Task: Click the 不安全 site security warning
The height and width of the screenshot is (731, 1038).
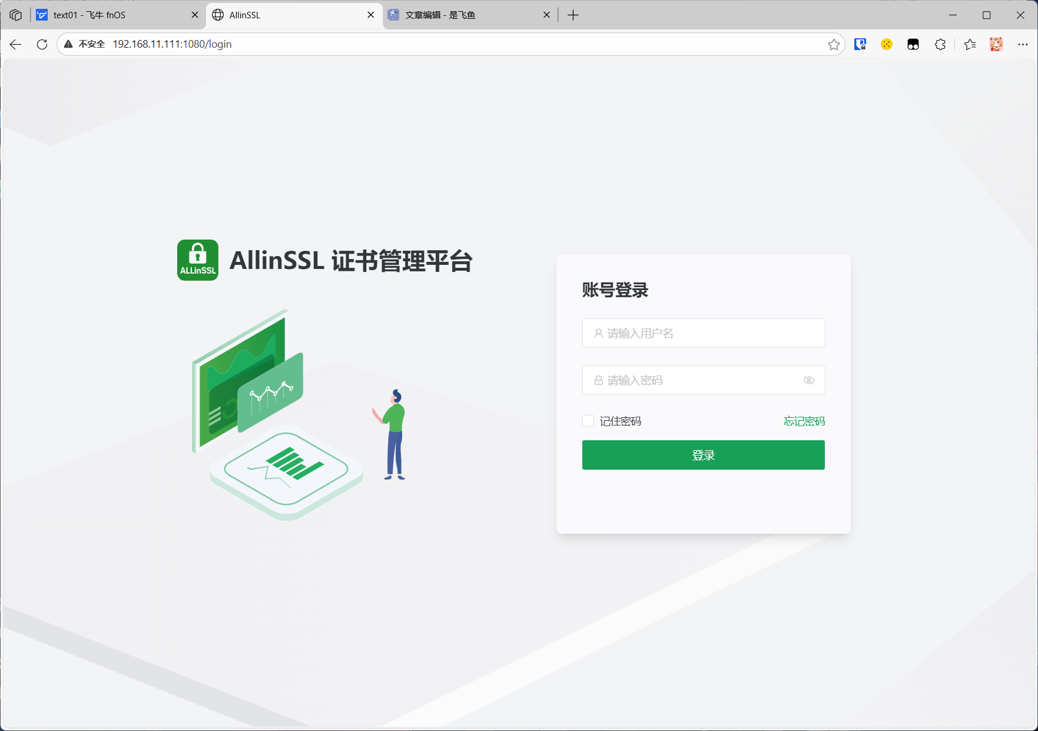Action: click(x=85, y=44)
